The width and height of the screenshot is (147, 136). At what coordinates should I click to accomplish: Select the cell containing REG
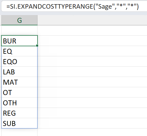(20, 113)
